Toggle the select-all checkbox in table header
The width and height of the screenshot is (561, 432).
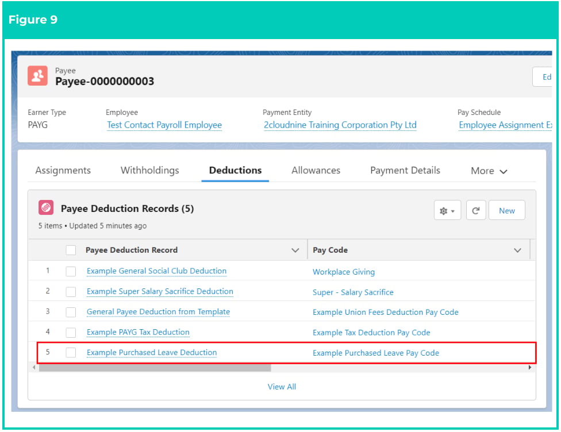[71, 250]
